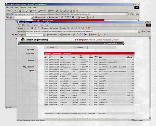Click Stop icon in Queue Status toolbar

coord(32,28)
